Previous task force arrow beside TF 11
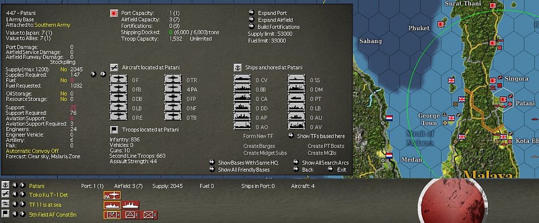This screenshot has width=539, height=223. 15,205
